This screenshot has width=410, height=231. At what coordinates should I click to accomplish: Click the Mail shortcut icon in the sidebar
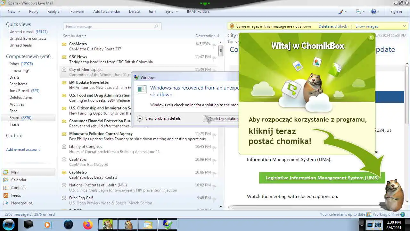[6, 172]
